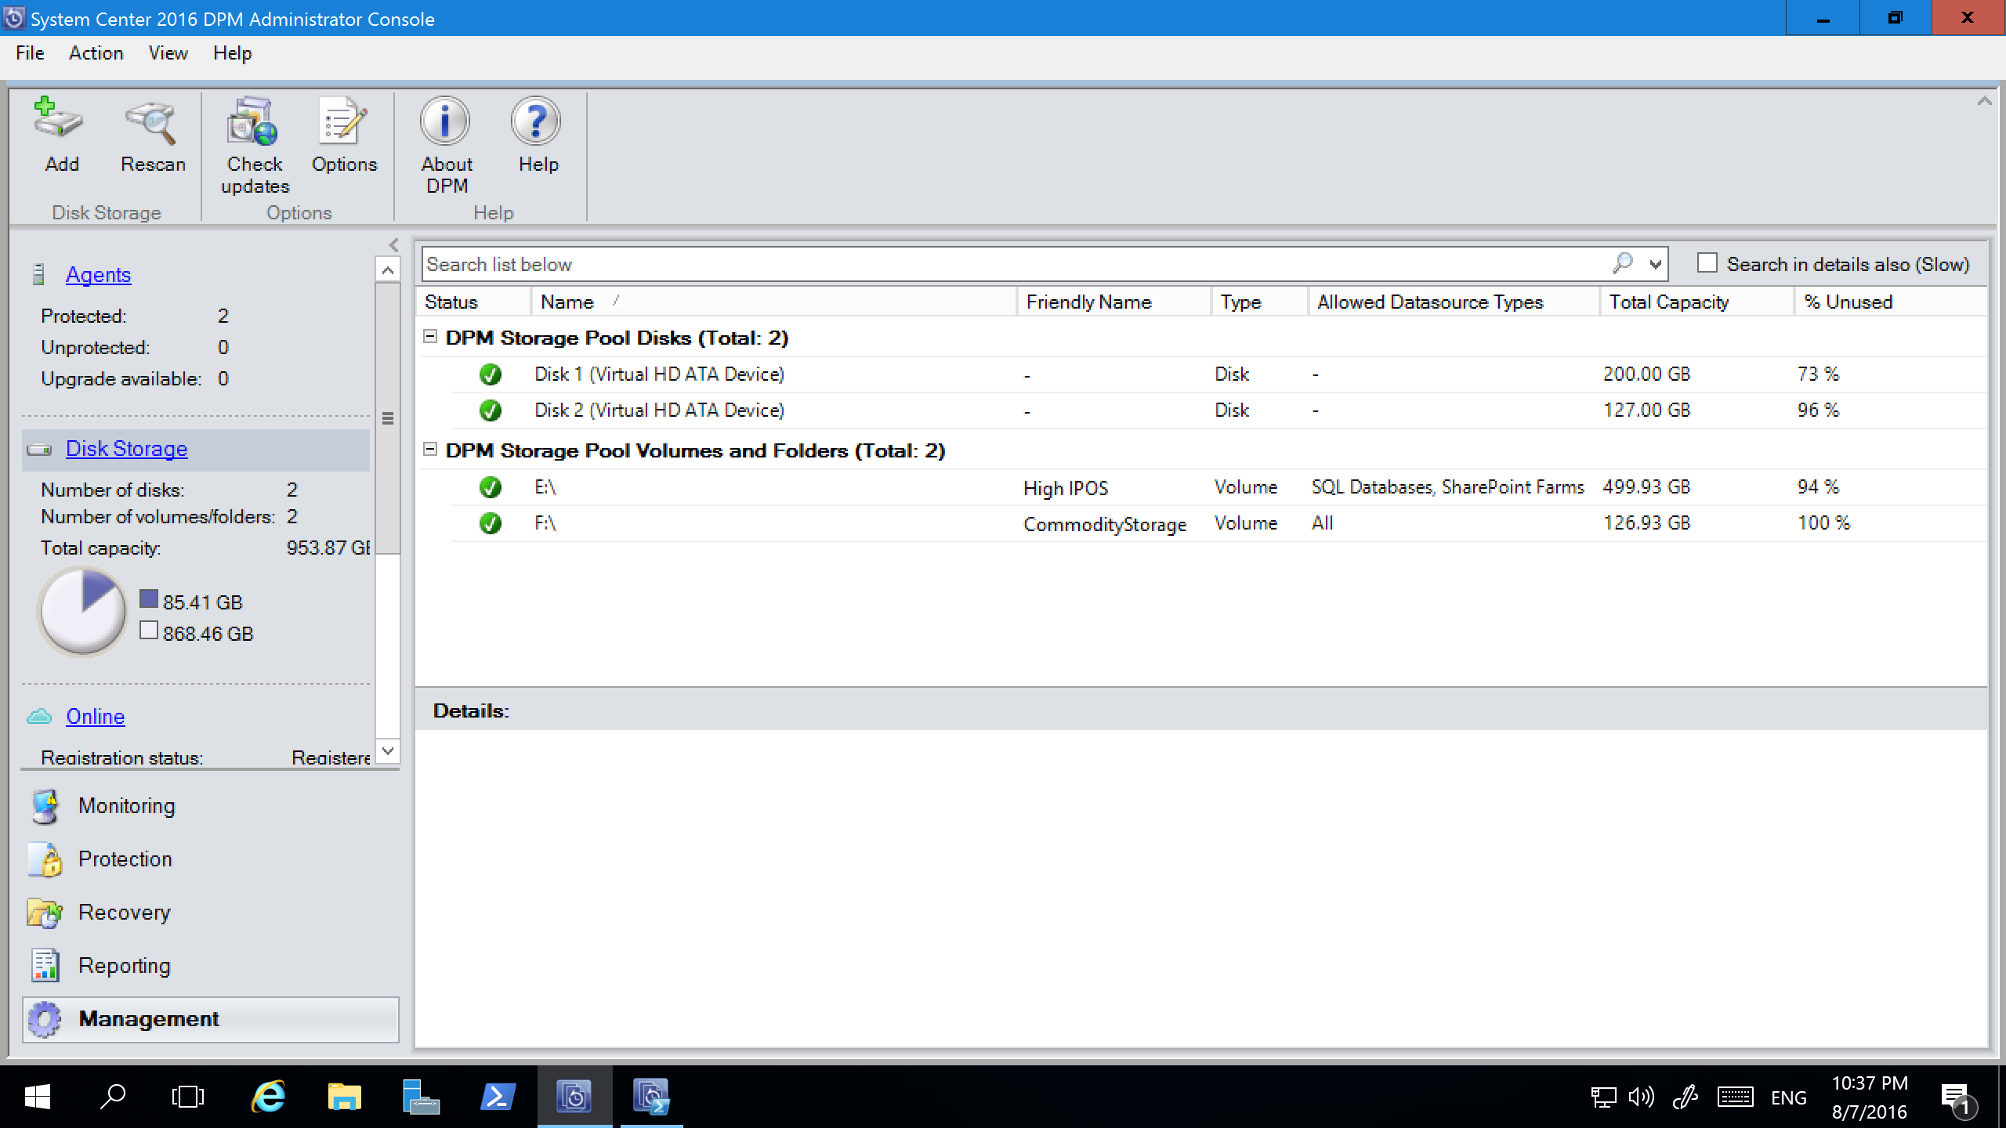Screen dimensions: 2006x1128
Task: Click the Rescan storage icon
Action: [151, 134]
